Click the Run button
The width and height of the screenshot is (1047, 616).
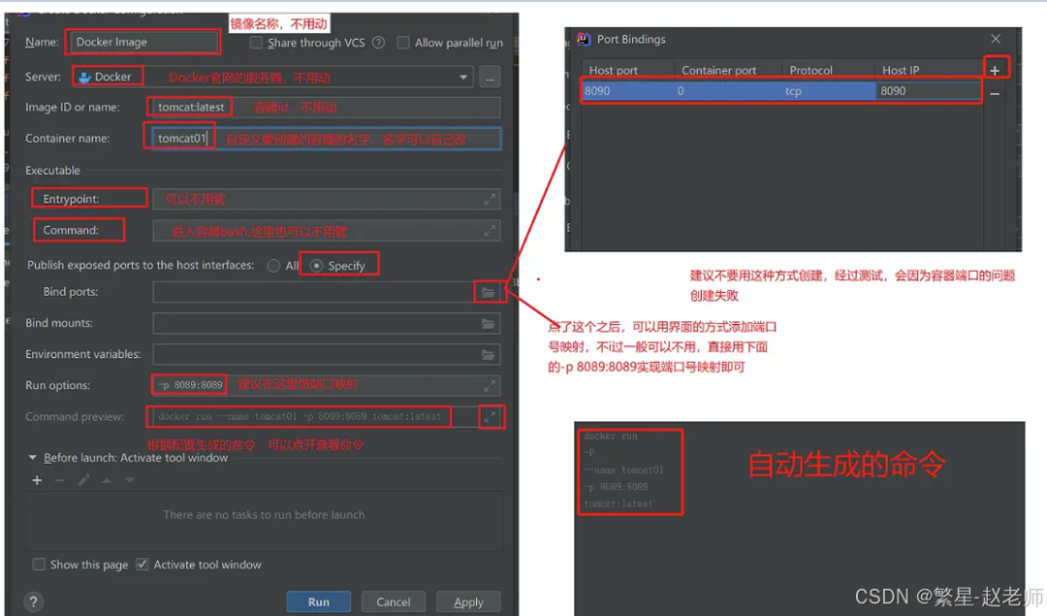pos(319,602)
